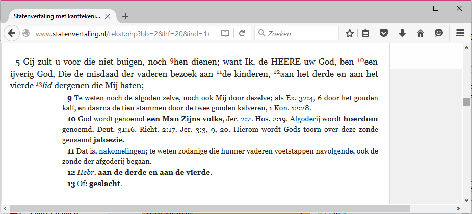Go back with the browser back arrow
This screenshot has height=214, width=472.
(11, 33)
